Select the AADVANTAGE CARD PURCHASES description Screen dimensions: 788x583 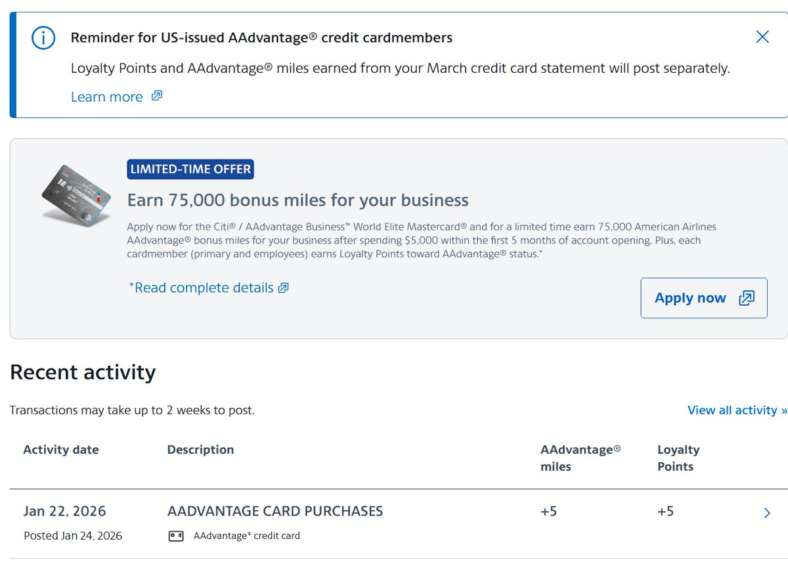(x=275, y=511)
